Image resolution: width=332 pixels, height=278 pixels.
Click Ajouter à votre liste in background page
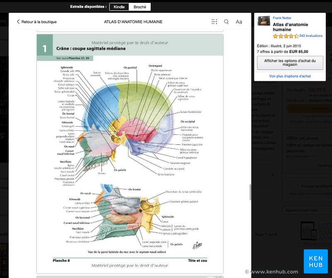pos(302,210)
